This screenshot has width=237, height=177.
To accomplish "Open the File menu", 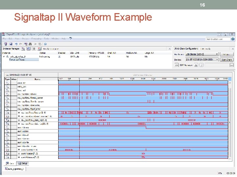I will click(4, 39).
